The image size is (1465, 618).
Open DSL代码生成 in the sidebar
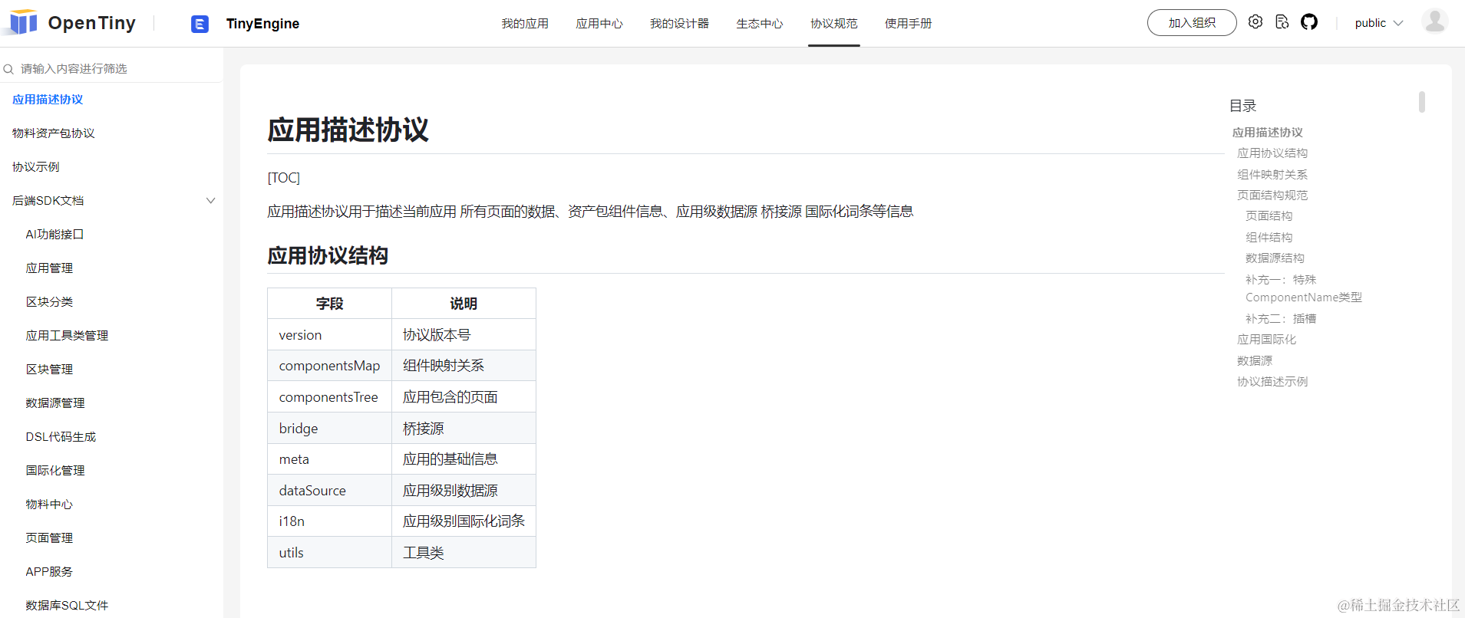[x=61, y=437]
